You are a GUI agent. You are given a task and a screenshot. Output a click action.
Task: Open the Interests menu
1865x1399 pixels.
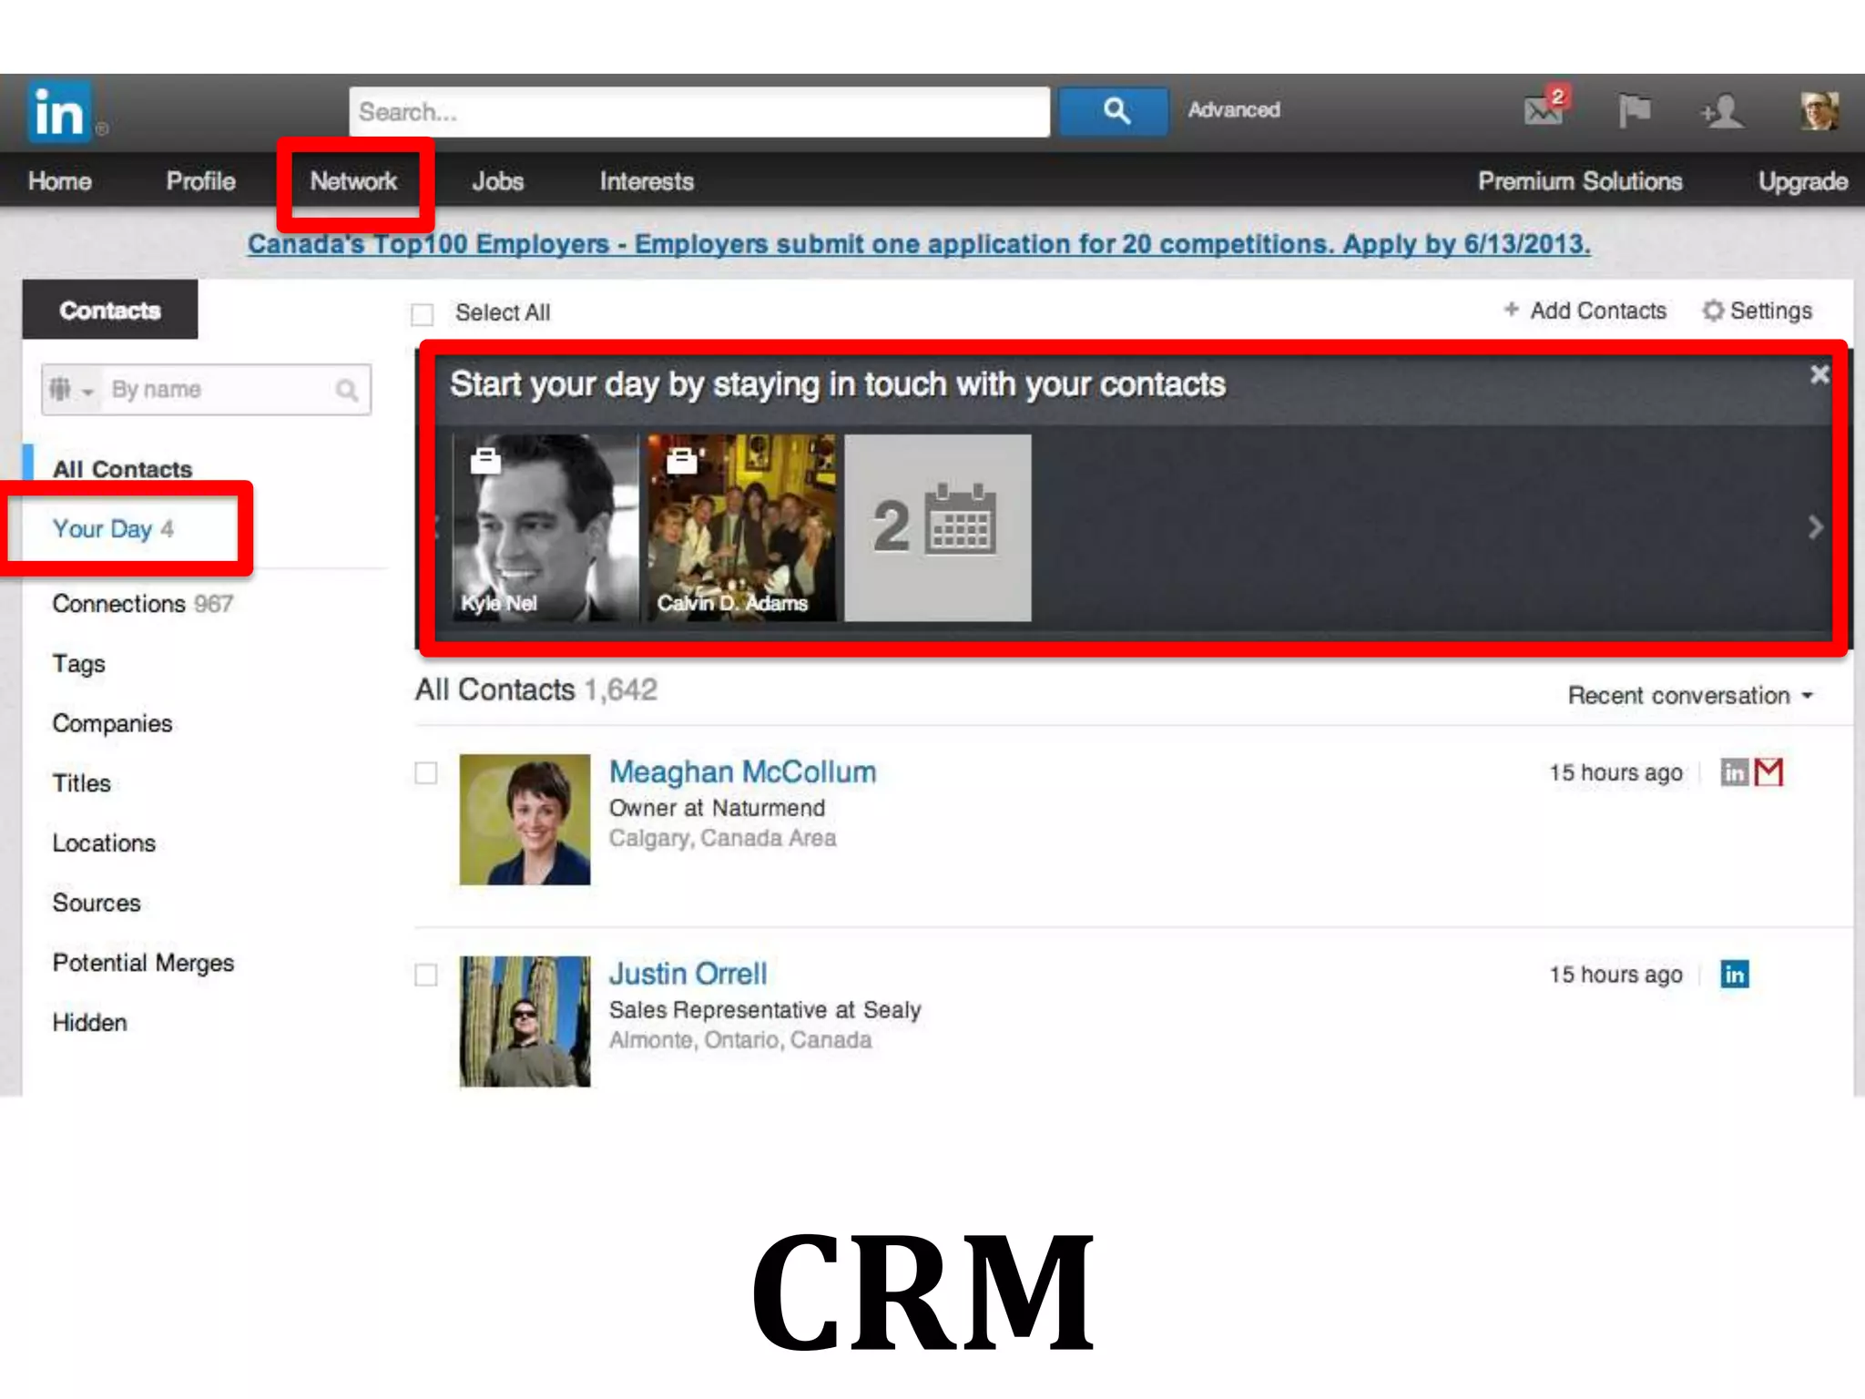647,181
